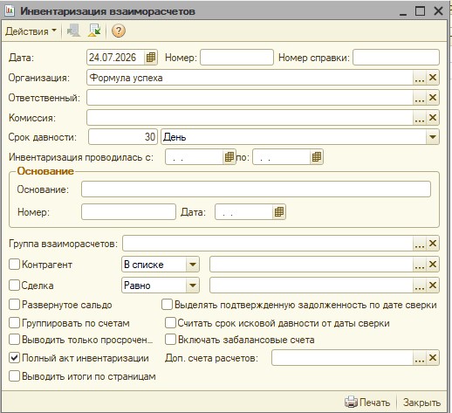
Task: Click calendar icon in Основание date field
Action: click(279, 211)
